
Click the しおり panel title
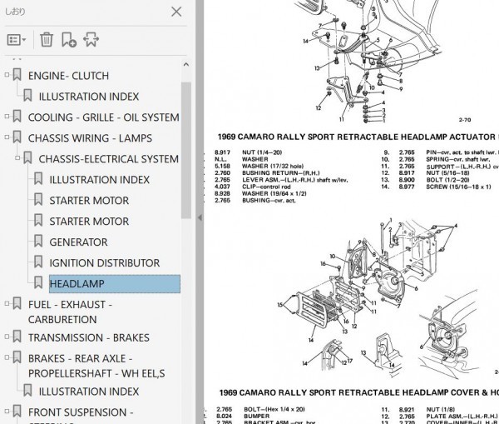pos(15,12)
